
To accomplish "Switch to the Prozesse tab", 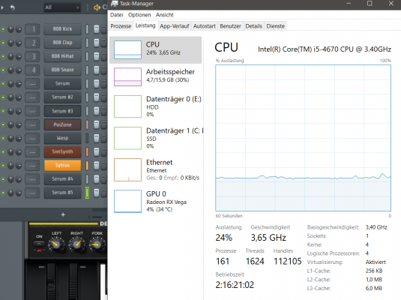I will click(121, 26).
